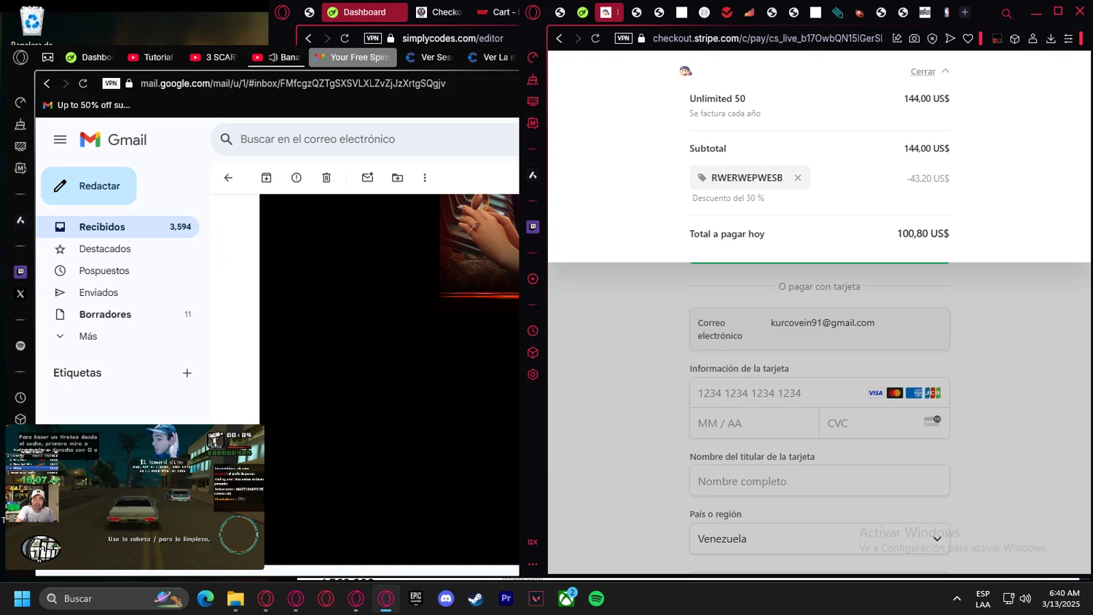Open Gmail's more options menu (three dots)
The height and width of the screenshot is (615, 1093).
coord(425,178)
